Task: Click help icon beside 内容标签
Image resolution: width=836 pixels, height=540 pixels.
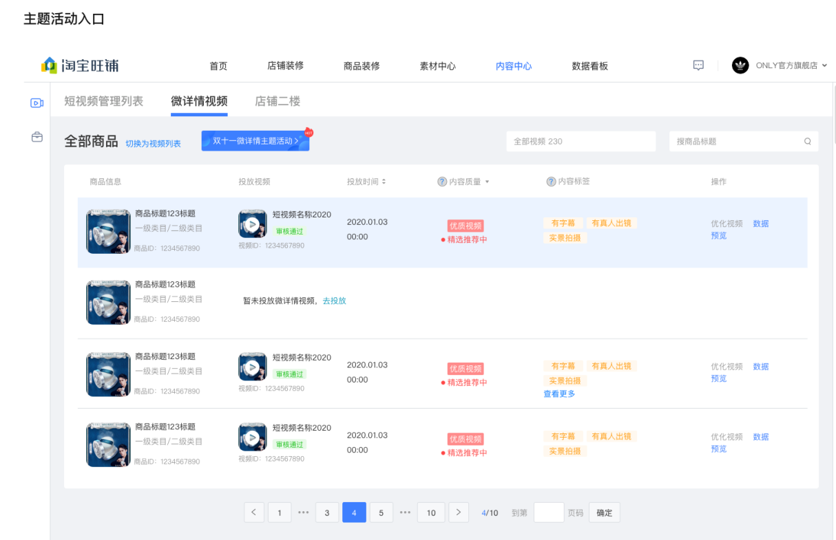Action: 551,182
